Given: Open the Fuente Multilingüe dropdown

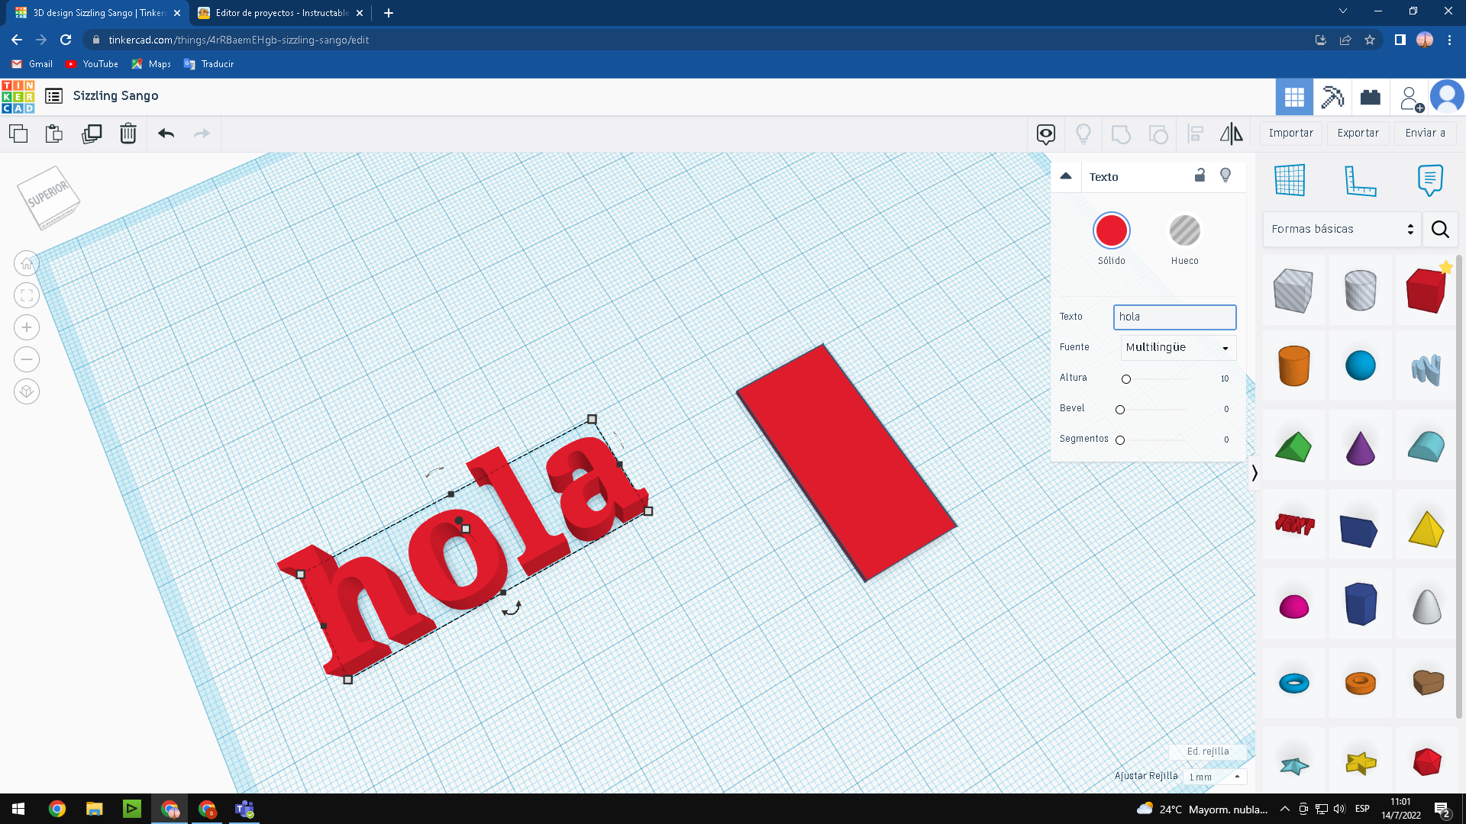Looking at the screenshot, I should [x=1178, y=347].
